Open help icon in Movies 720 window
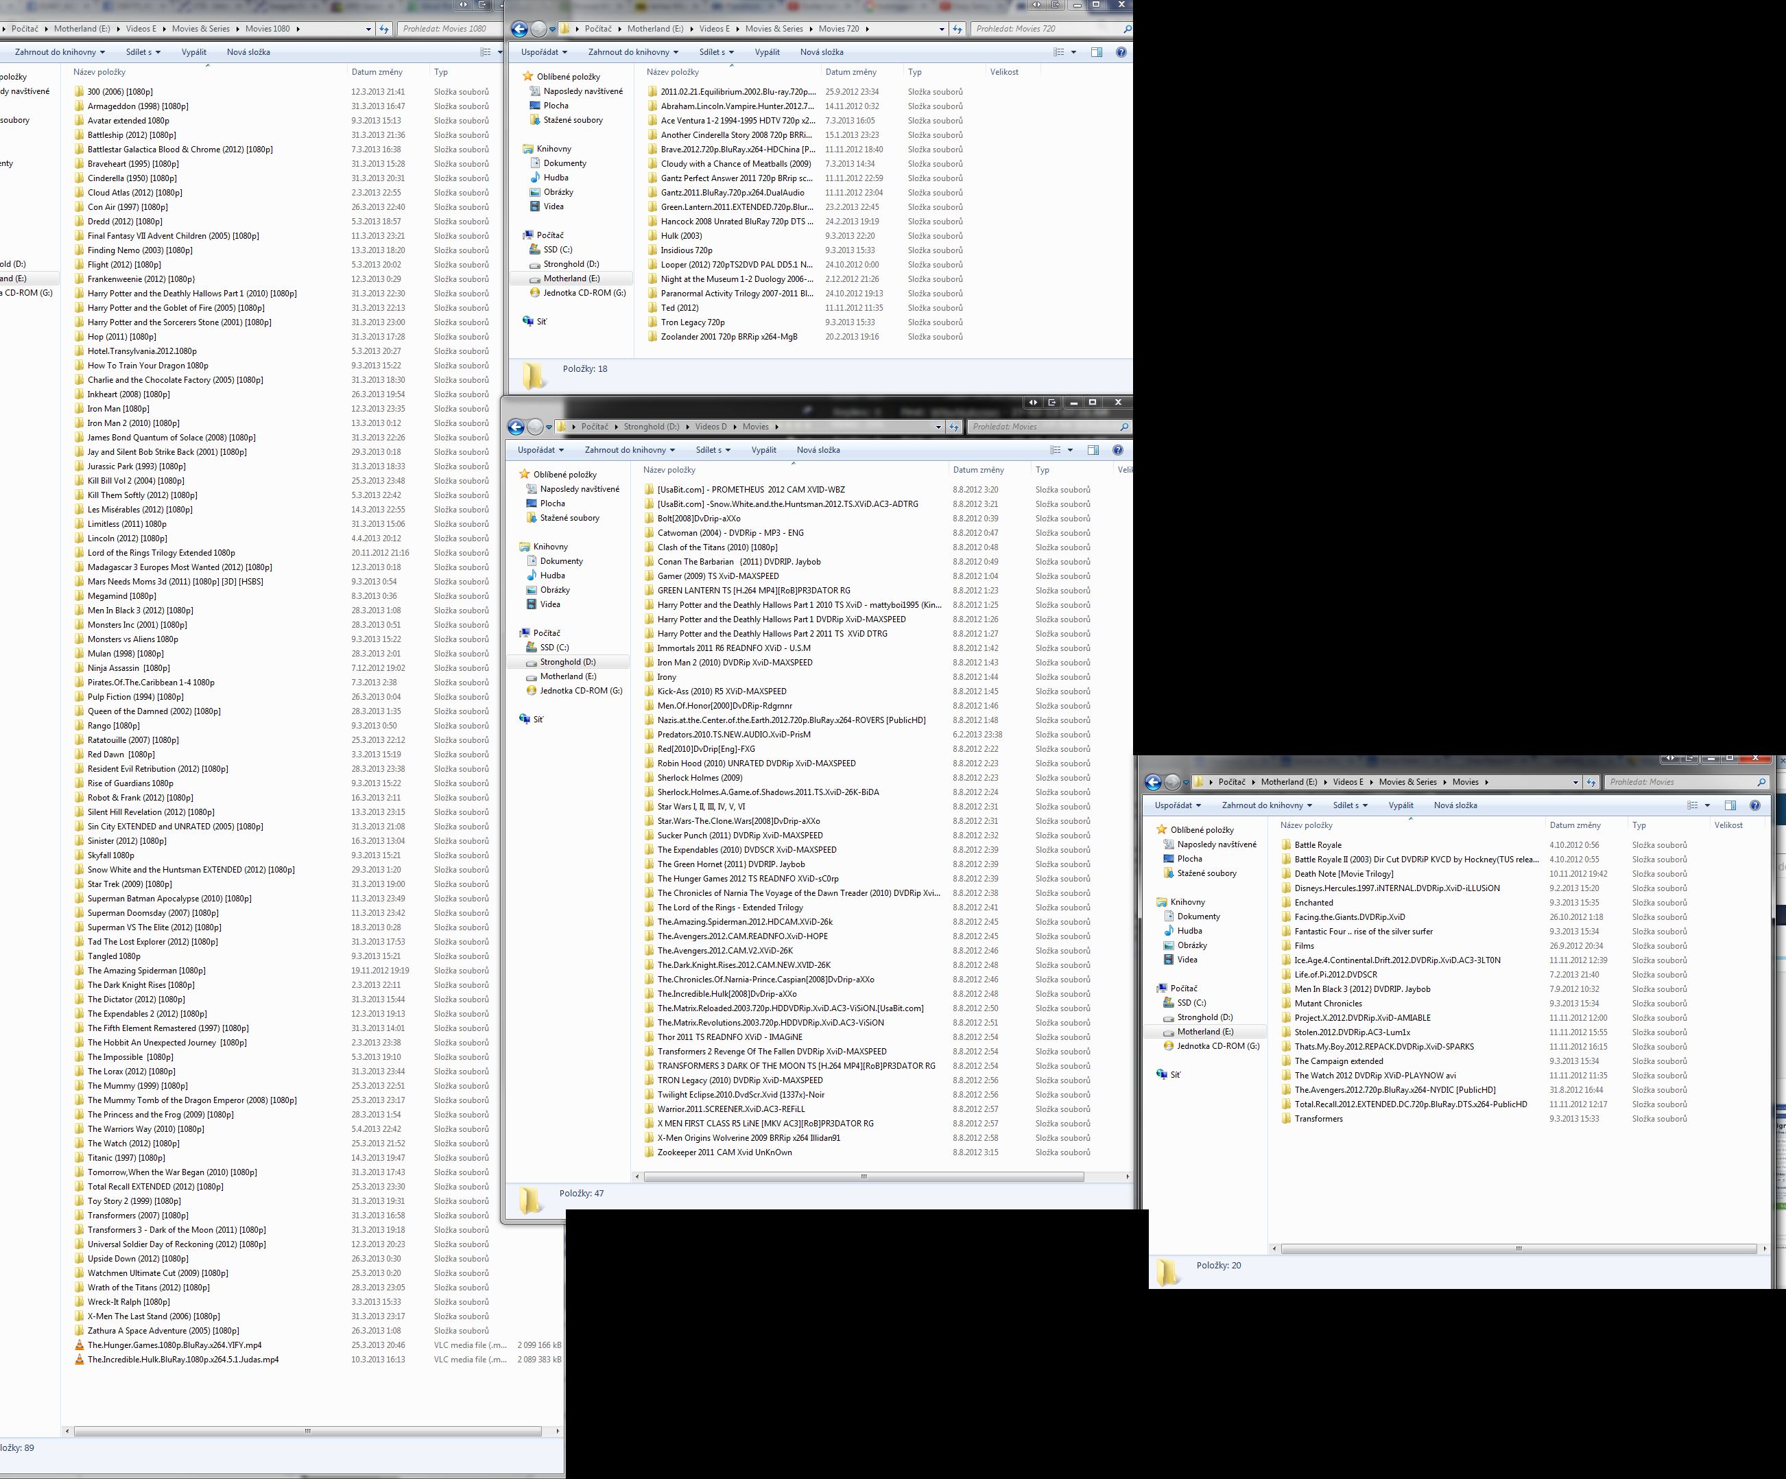This screenshot has width=1786, height=1479. point(1121,52)
